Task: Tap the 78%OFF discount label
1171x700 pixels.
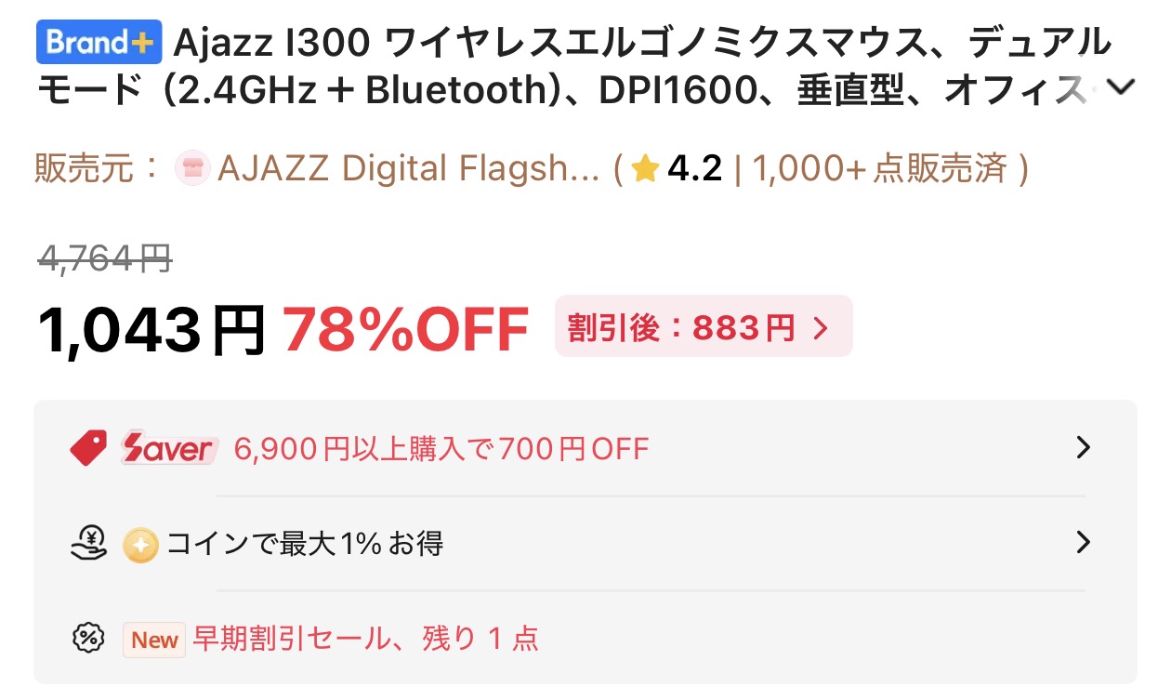Action: tap(405, 329)
